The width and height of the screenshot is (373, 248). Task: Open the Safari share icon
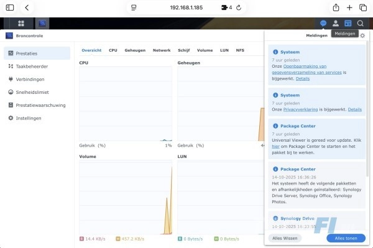[336, 7]
